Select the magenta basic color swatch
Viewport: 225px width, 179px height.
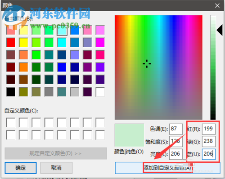[x=100, y=42]
